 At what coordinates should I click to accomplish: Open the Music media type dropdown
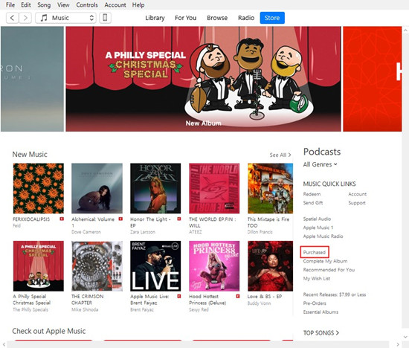[x=65, y=18]
